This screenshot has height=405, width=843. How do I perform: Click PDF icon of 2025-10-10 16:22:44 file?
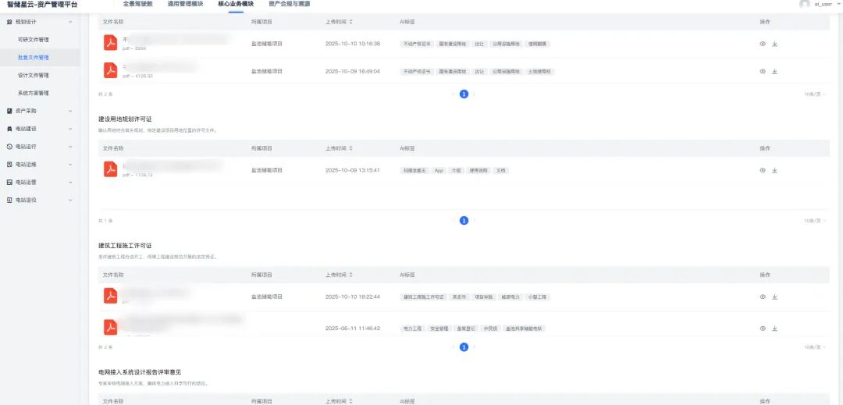click(x=111, y=296)
